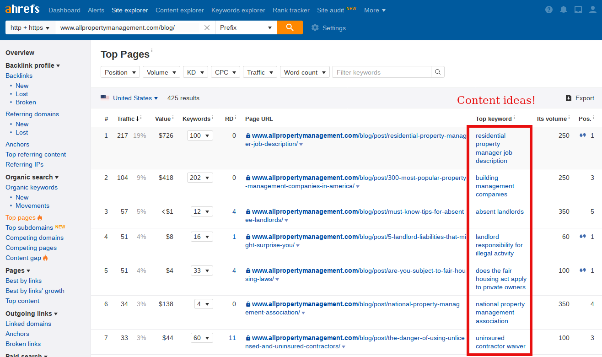Open Best by links in the sidebar
The height and width of the screenshot is (357, 602).
point(23,281)
